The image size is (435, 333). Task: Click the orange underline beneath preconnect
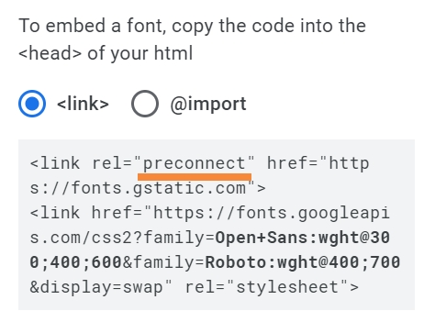(x=195, y=177)
